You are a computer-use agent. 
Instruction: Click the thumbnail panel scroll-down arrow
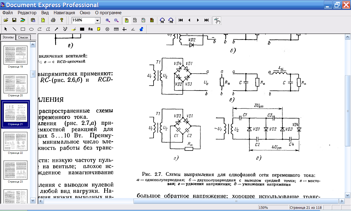33,201
